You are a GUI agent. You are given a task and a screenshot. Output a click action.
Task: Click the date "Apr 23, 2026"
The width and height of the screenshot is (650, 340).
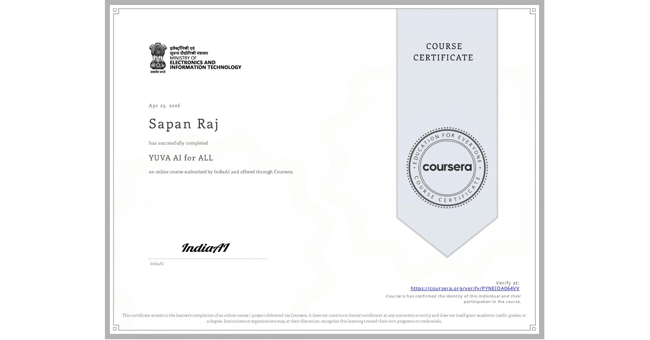coord(164,106)
